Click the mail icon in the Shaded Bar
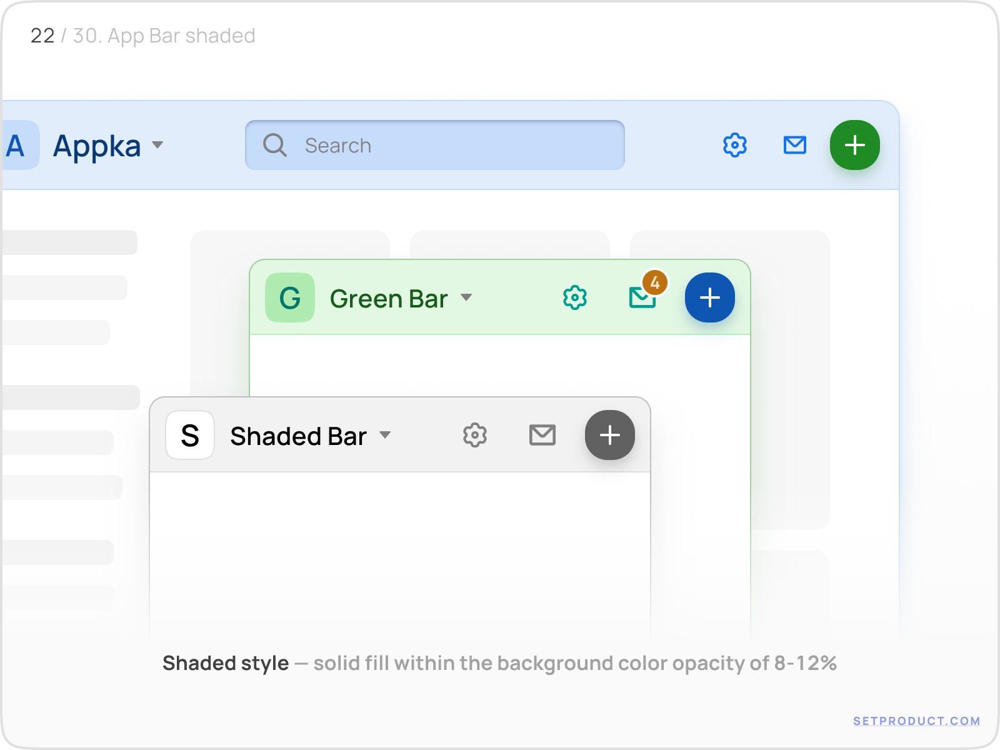Image resolution: width=1000 pixels, height=750 pixels. (542, 435)
